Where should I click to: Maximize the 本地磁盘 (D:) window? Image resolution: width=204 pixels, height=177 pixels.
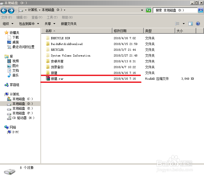197,3
